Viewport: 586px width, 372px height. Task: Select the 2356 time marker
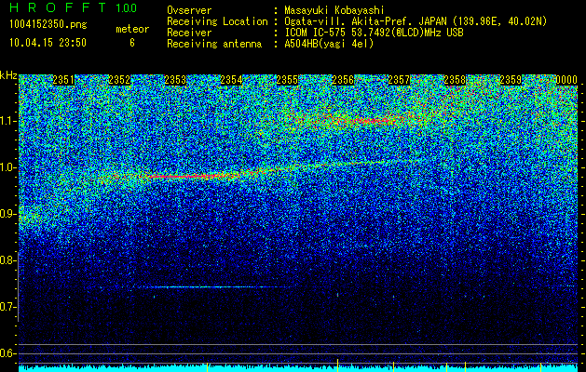(x=343, y=80)
